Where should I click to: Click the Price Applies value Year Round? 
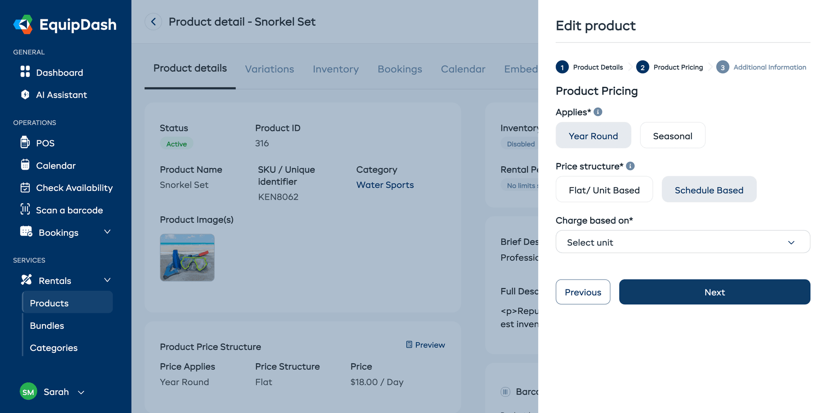pos(184,382)
